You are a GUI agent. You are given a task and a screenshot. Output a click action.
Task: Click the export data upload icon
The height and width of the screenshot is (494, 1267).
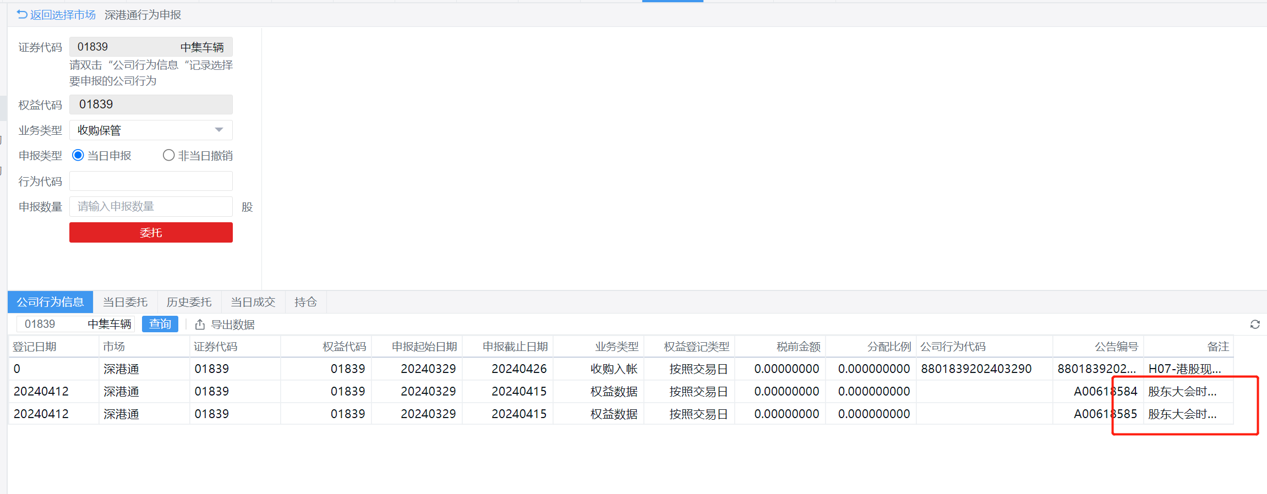click(x=200, y=325)
